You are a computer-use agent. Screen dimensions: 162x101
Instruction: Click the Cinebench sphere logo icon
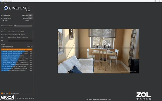point(6,8)
